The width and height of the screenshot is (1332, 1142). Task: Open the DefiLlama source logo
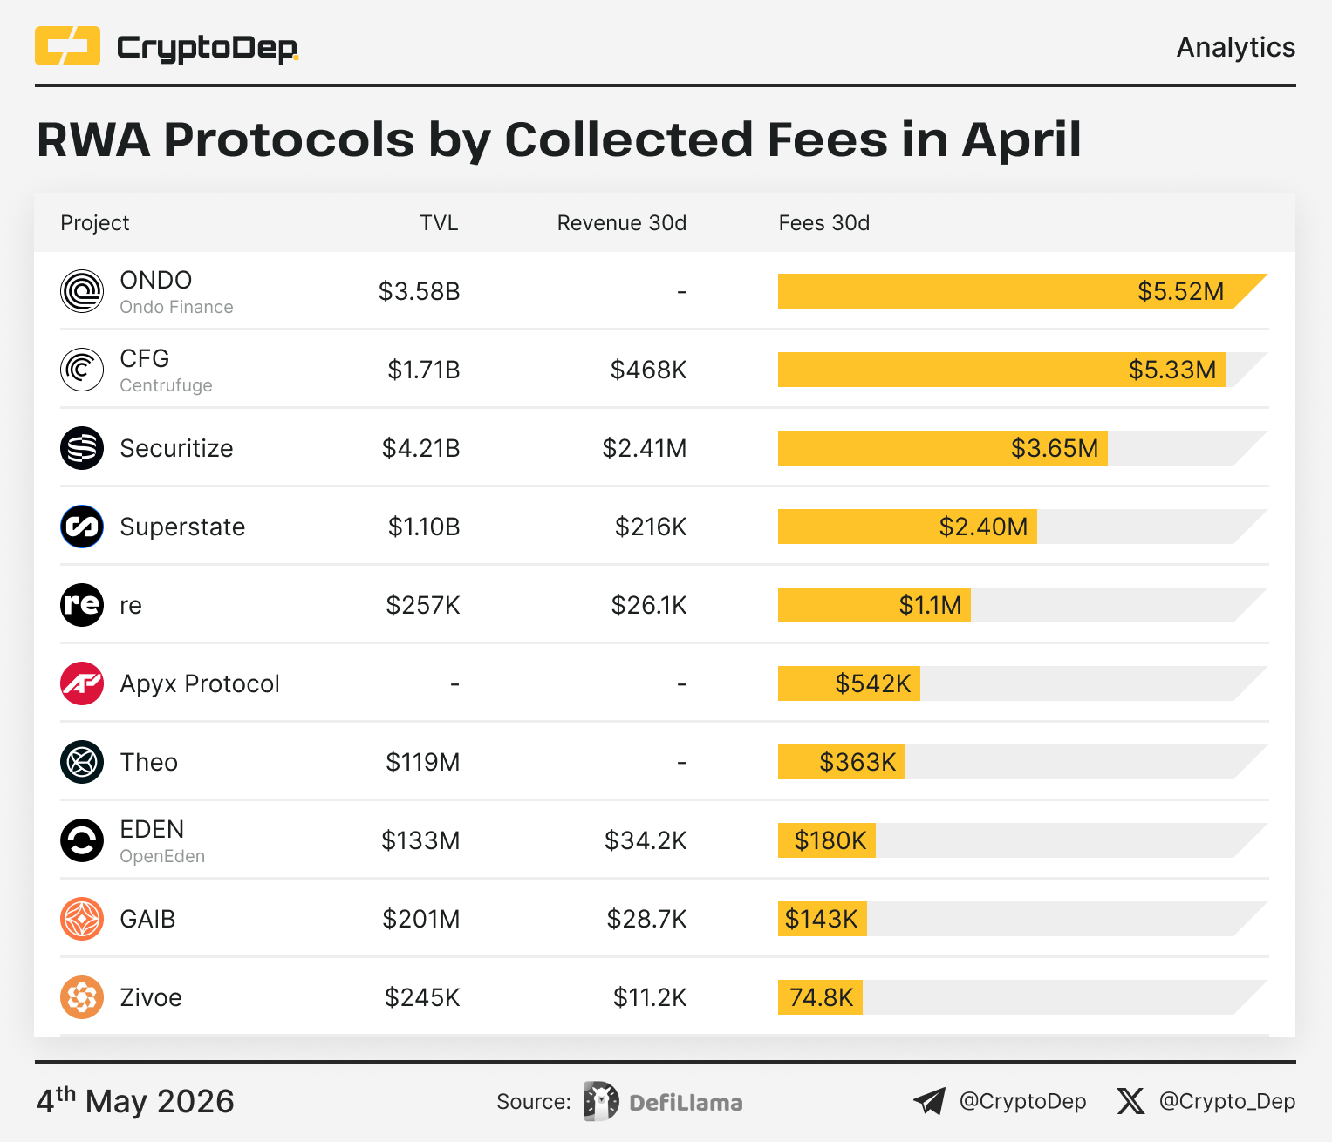click(x=663, y=1101)
